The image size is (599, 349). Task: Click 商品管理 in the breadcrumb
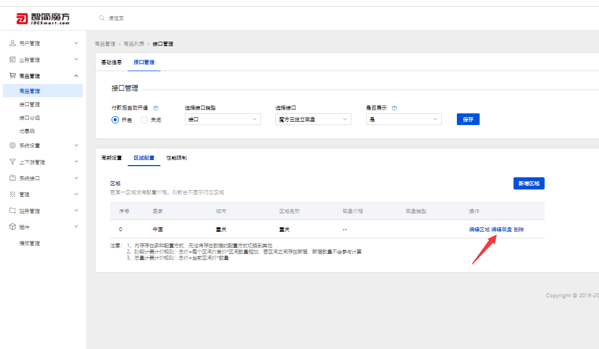click(105, 44)
